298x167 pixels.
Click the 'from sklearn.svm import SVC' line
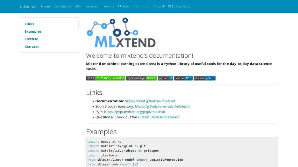(113, 164)
